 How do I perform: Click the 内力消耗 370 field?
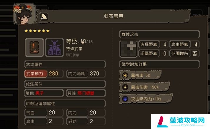click(86, 73)
